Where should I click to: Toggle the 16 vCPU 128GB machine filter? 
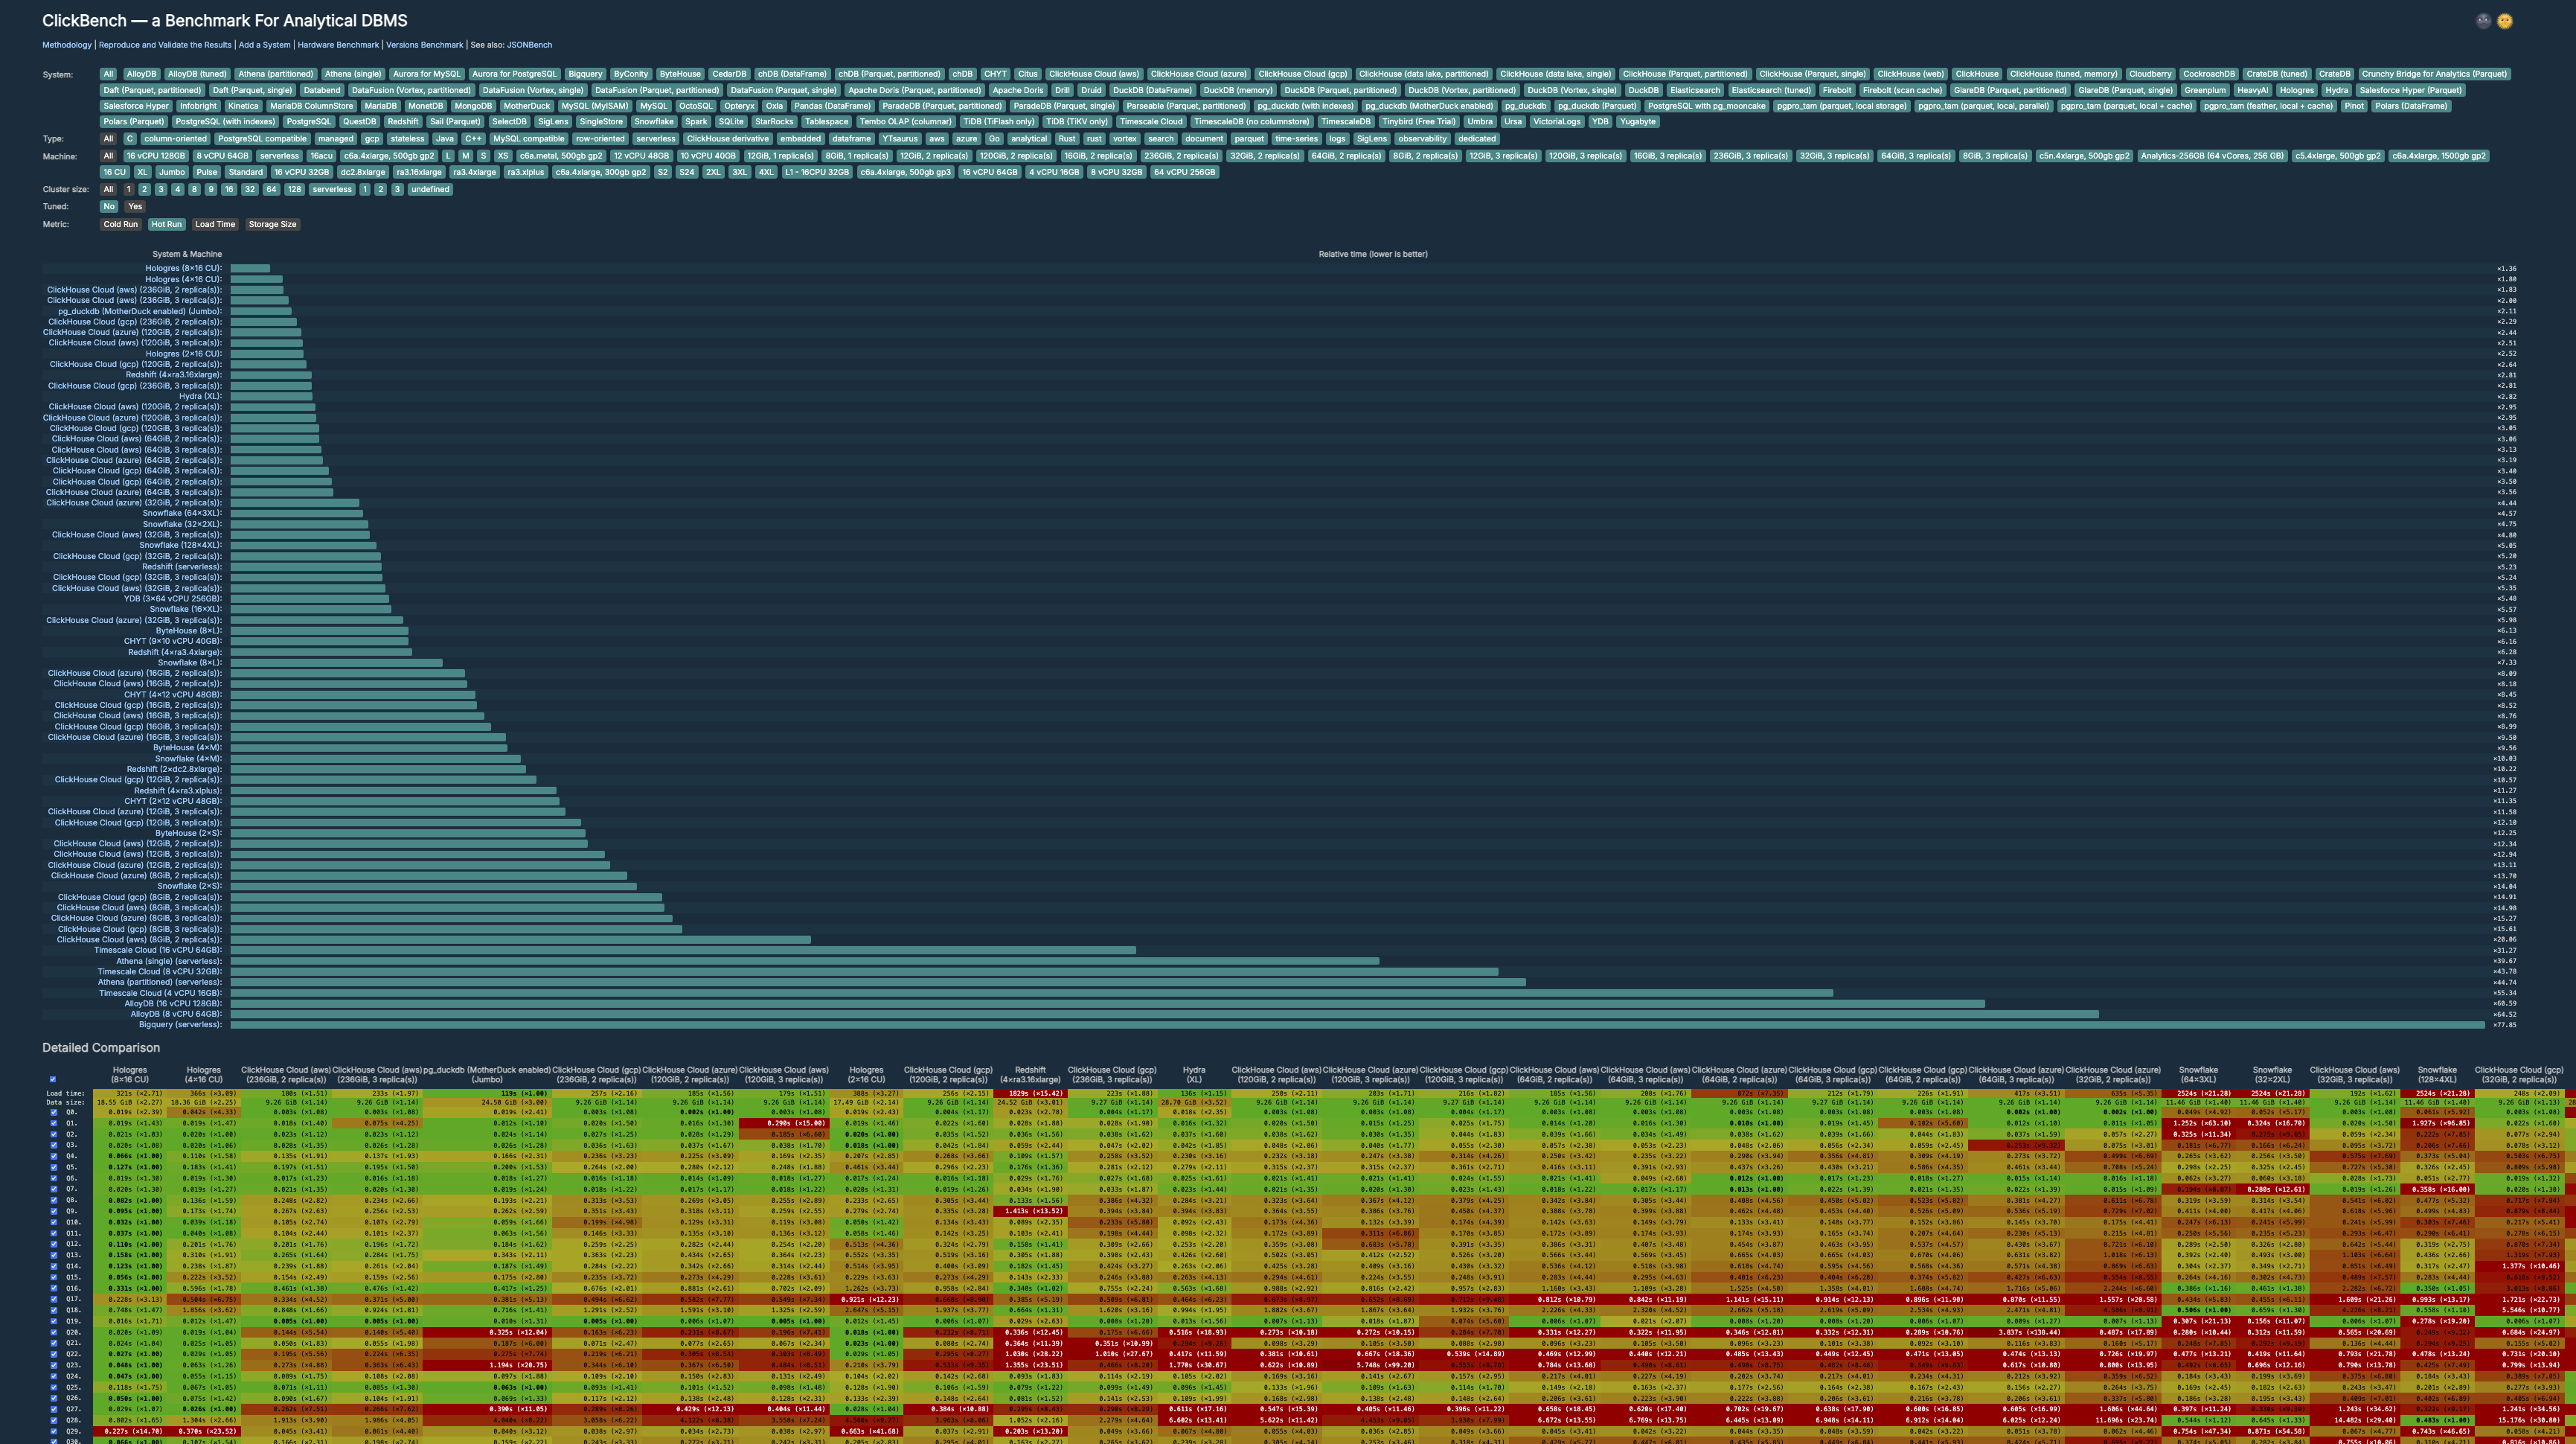(156, 156)
